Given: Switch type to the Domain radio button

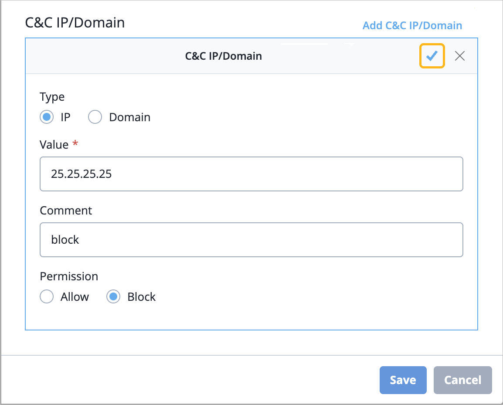Looking at the screenshot, I should tap(95, 117).
